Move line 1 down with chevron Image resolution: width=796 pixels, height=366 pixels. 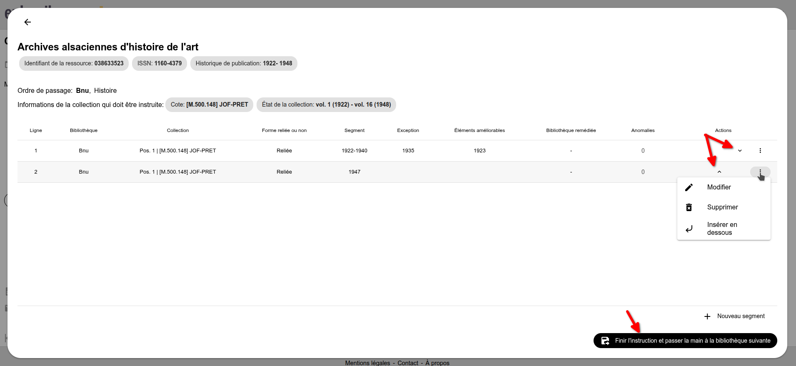tap(740, 151)
